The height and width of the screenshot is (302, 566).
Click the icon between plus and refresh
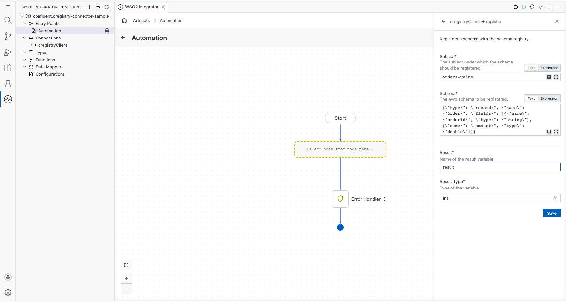point(98,7)
